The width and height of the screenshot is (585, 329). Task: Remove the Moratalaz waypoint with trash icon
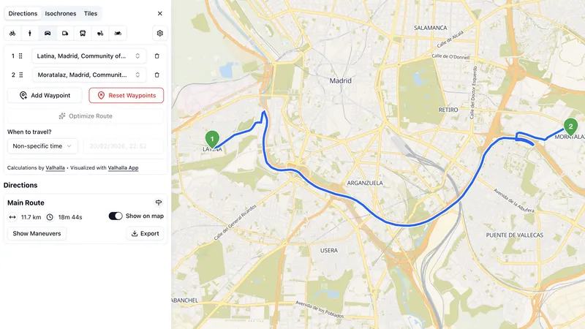157,75
